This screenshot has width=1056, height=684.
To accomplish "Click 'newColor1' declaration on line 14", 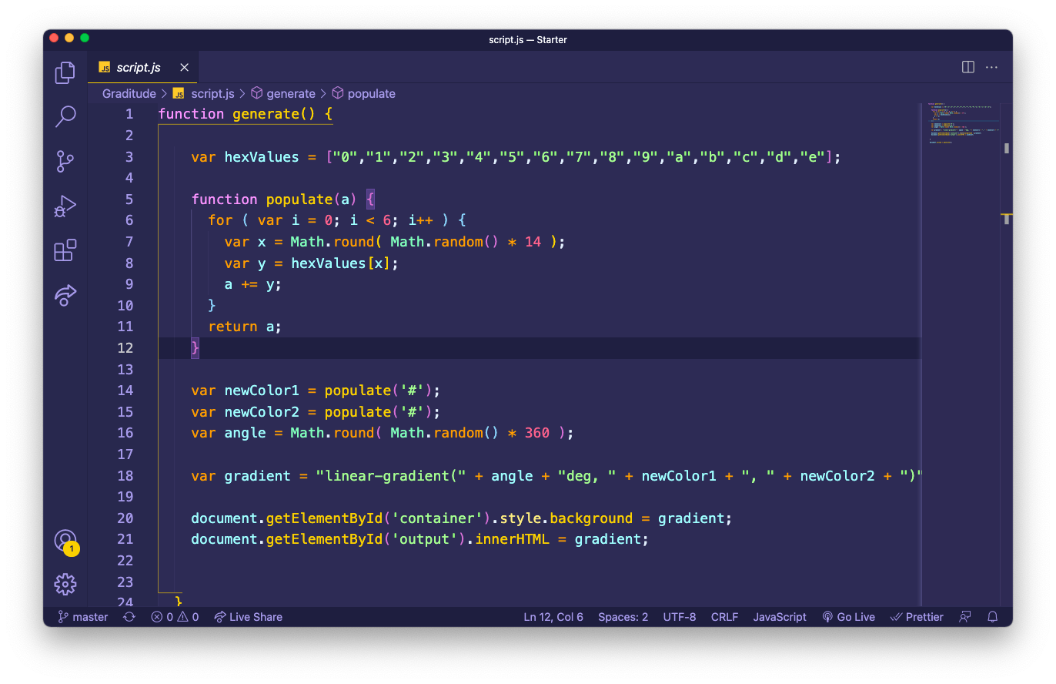I will click(x=262, y=391).
